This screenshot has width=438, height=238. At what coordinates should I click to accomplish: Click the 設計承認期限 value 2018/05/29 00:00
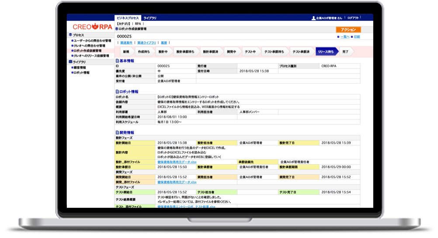point(336,167)
